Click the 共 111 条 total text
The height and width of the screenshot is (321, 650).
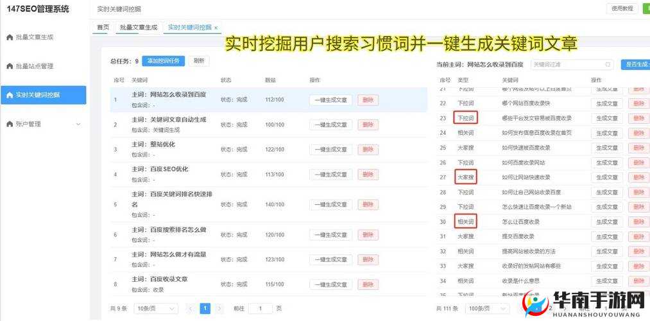pyautogui.click(x=447, y=309)
